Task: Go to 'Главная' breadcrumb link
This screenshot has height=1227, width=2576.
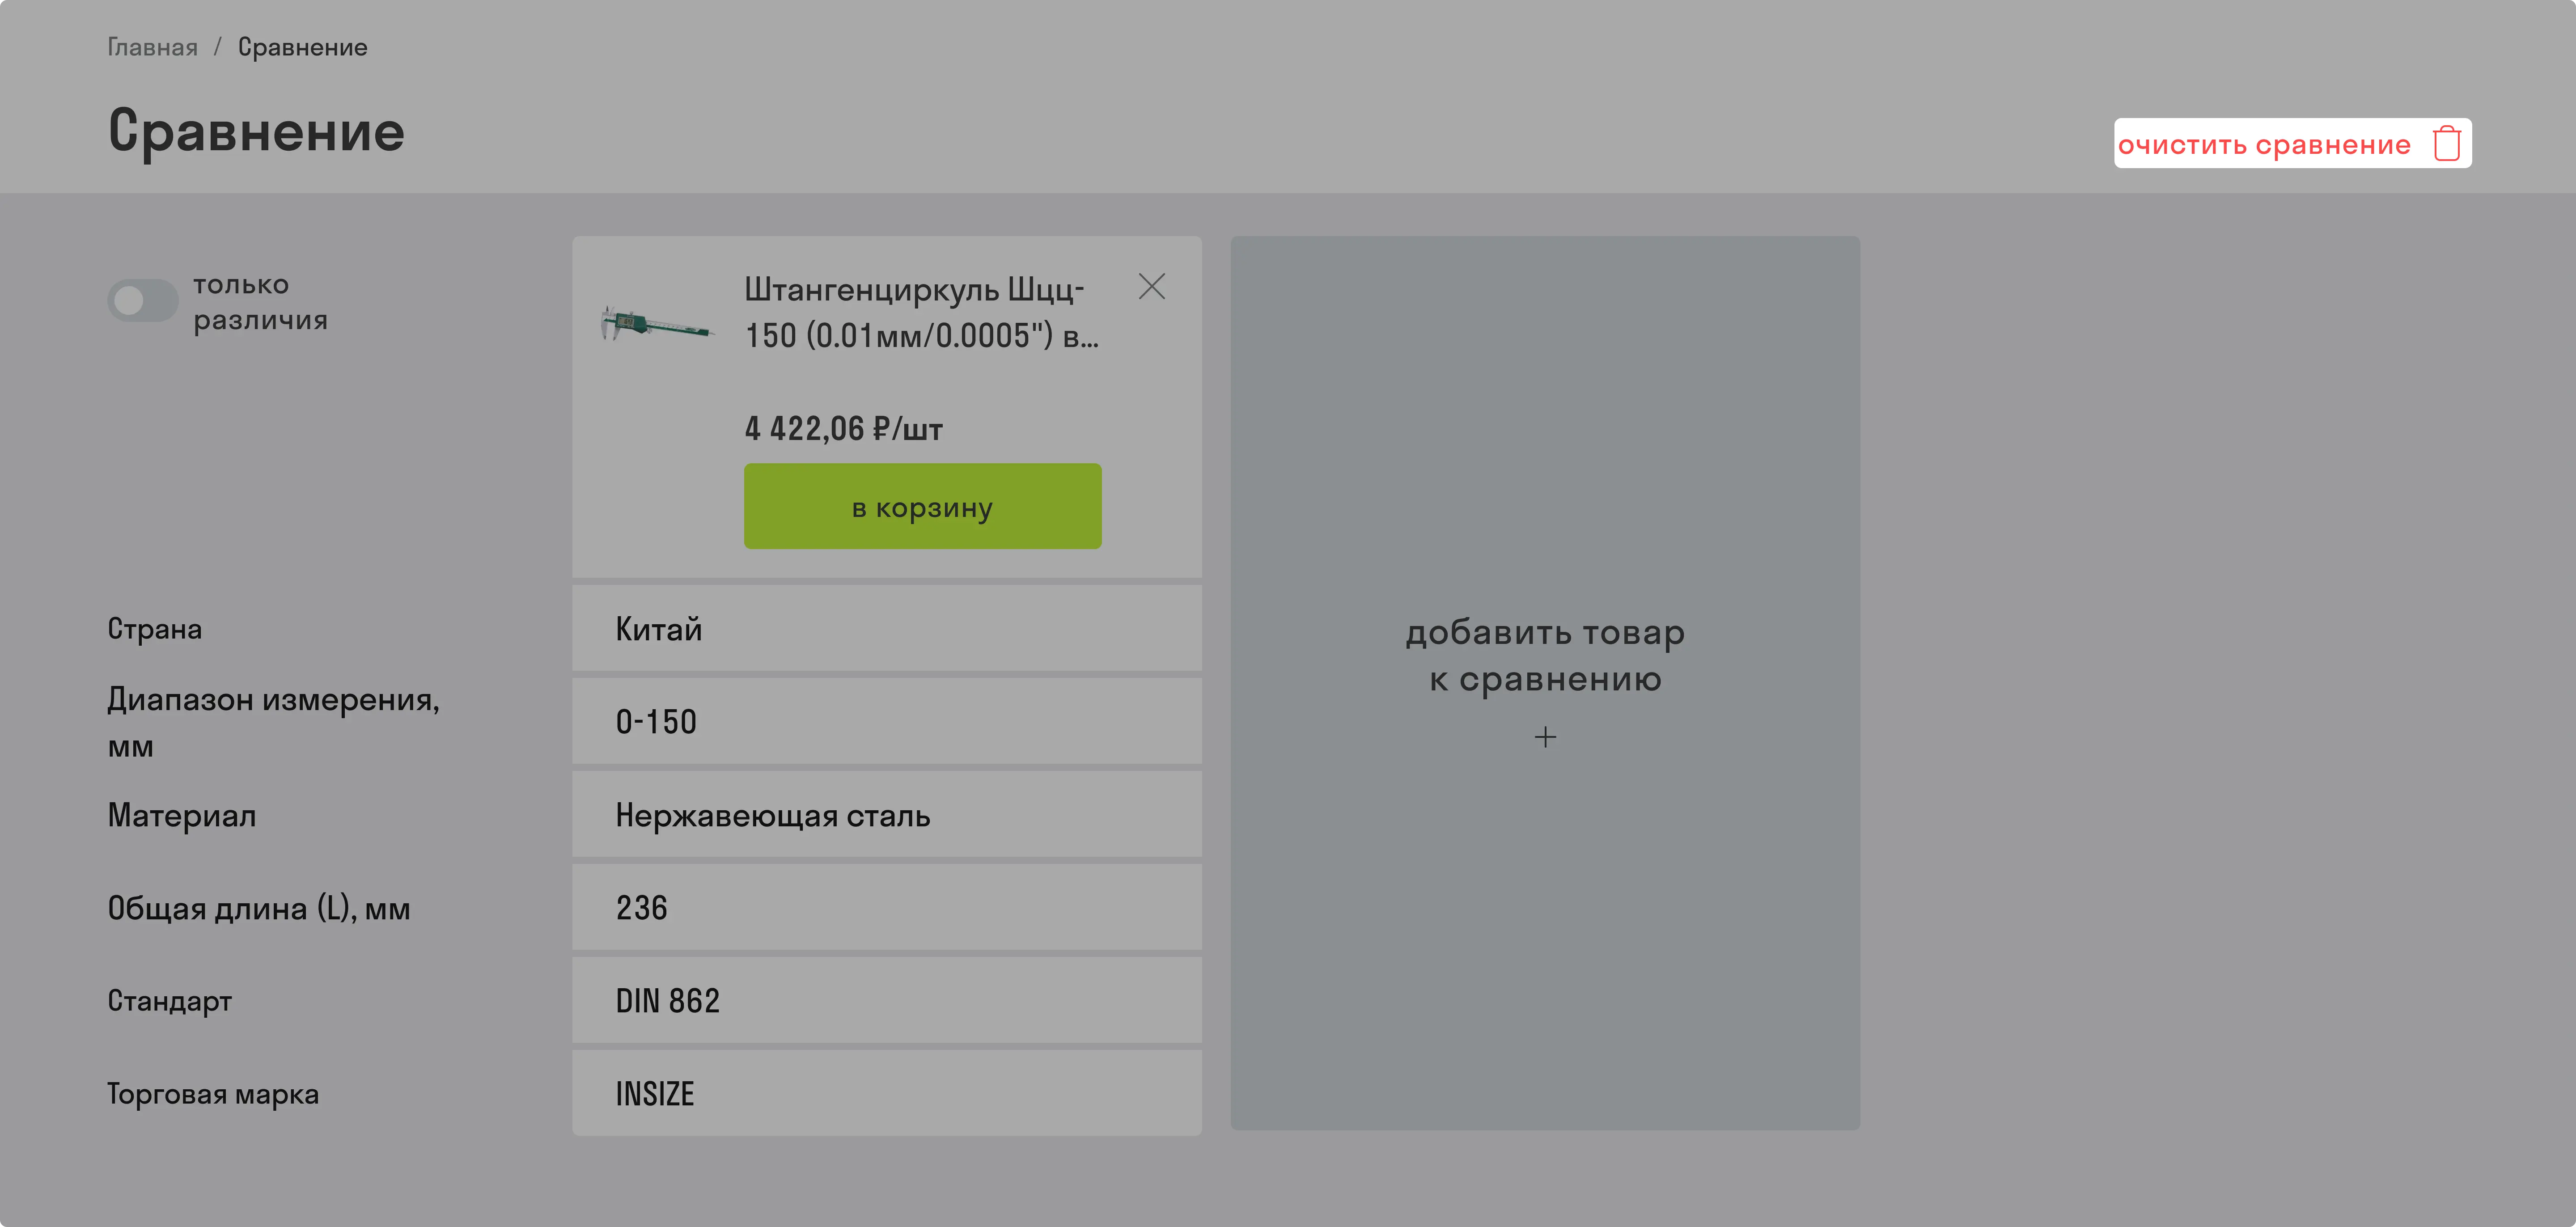Action: (x=152, y=47)
